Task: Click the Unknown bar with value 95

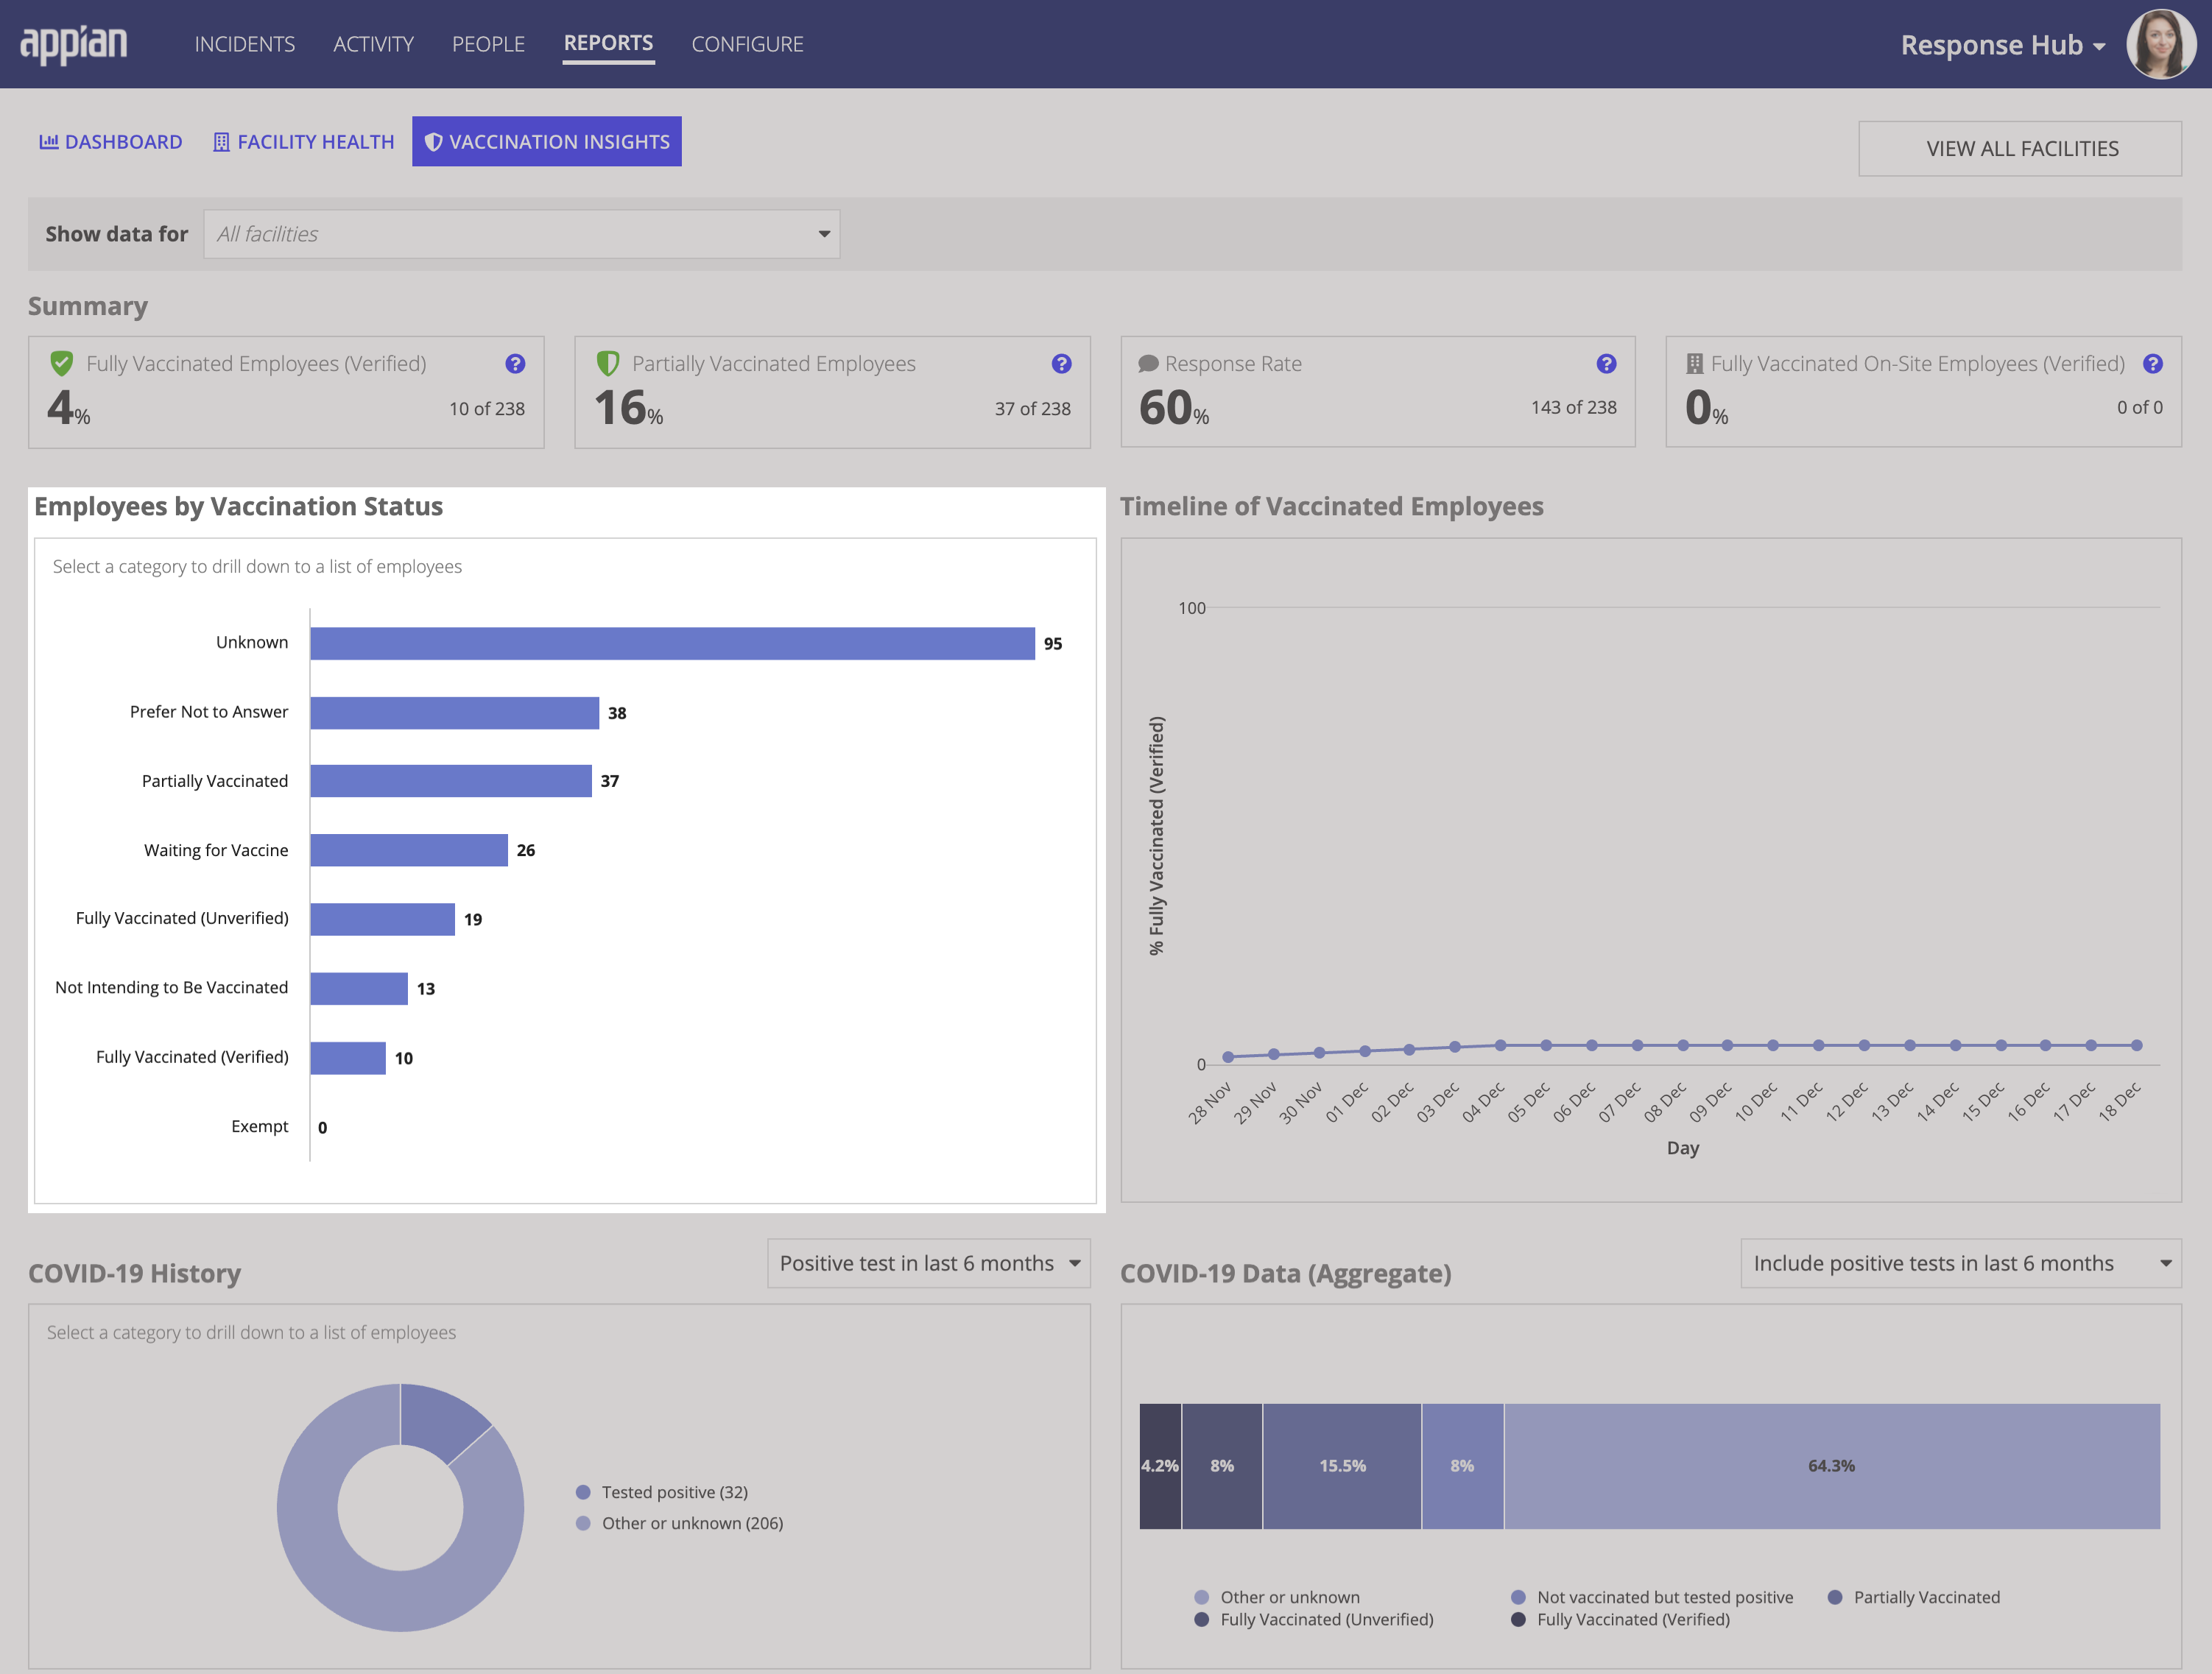Action: [x=672, y=643]
